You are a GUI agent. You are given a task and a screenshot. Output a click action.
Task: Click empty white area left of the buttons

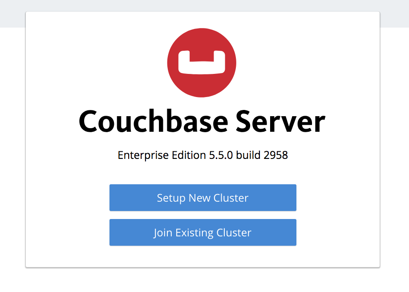tap(68, 215)
